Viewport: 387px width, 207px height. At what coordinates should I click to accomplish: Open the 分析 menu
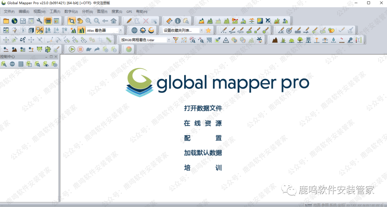(x=87, y=11)
